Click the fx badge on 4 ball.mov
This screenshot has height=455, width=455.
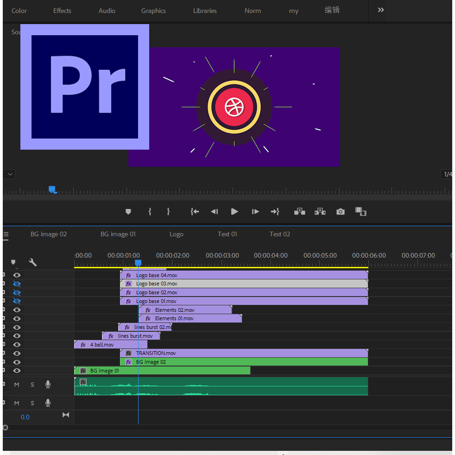(83, 345)
